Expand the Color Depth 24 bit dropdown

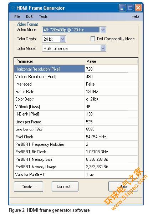click(63, 39)
